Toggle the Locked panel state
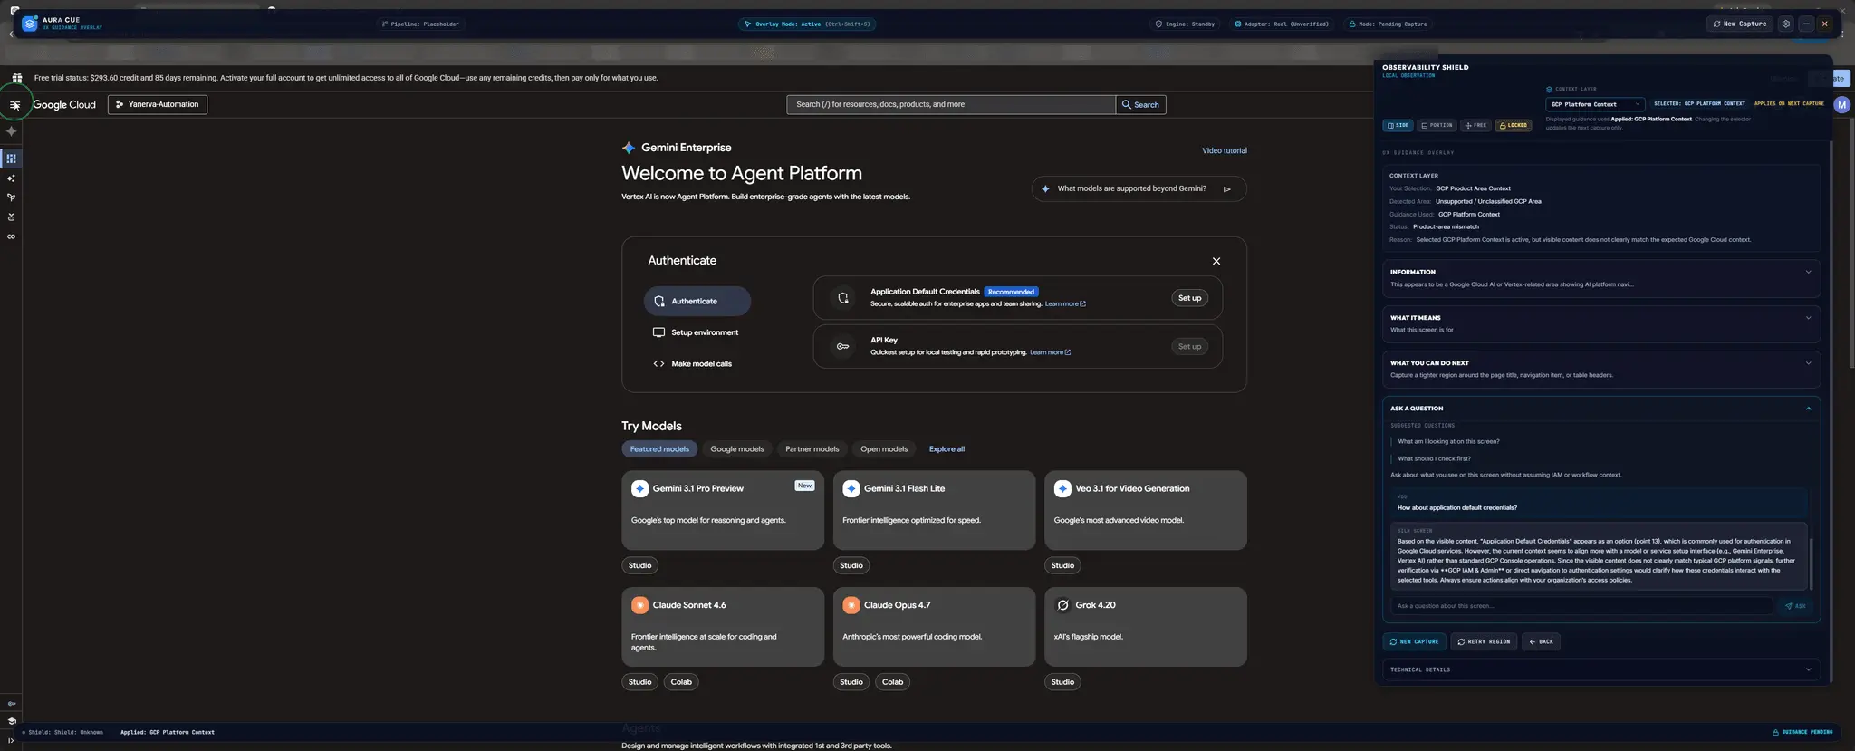 [1513, 126]
